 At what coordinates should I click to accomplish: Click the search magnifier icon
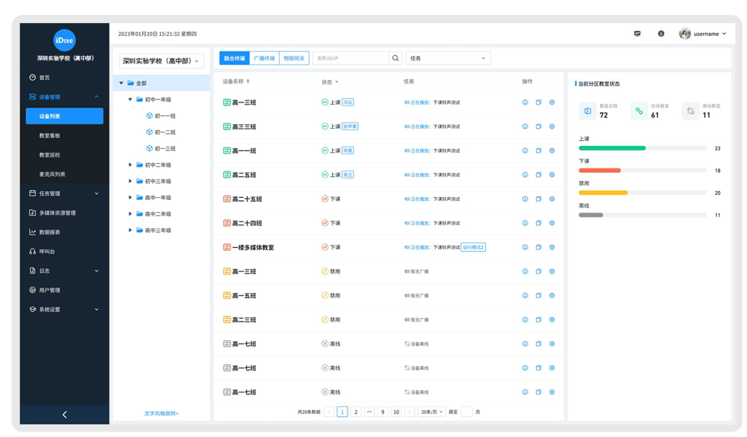396,58
